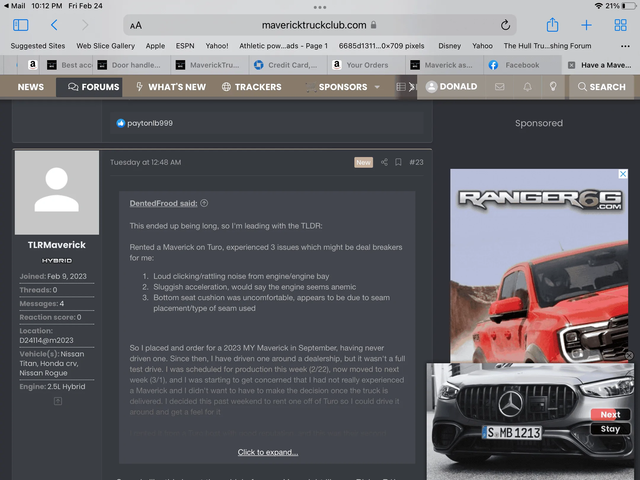640x480 pixels.
Task: Open the 'Athletic pow...ads - Page 1' bookmark
Action: point(284,46)
